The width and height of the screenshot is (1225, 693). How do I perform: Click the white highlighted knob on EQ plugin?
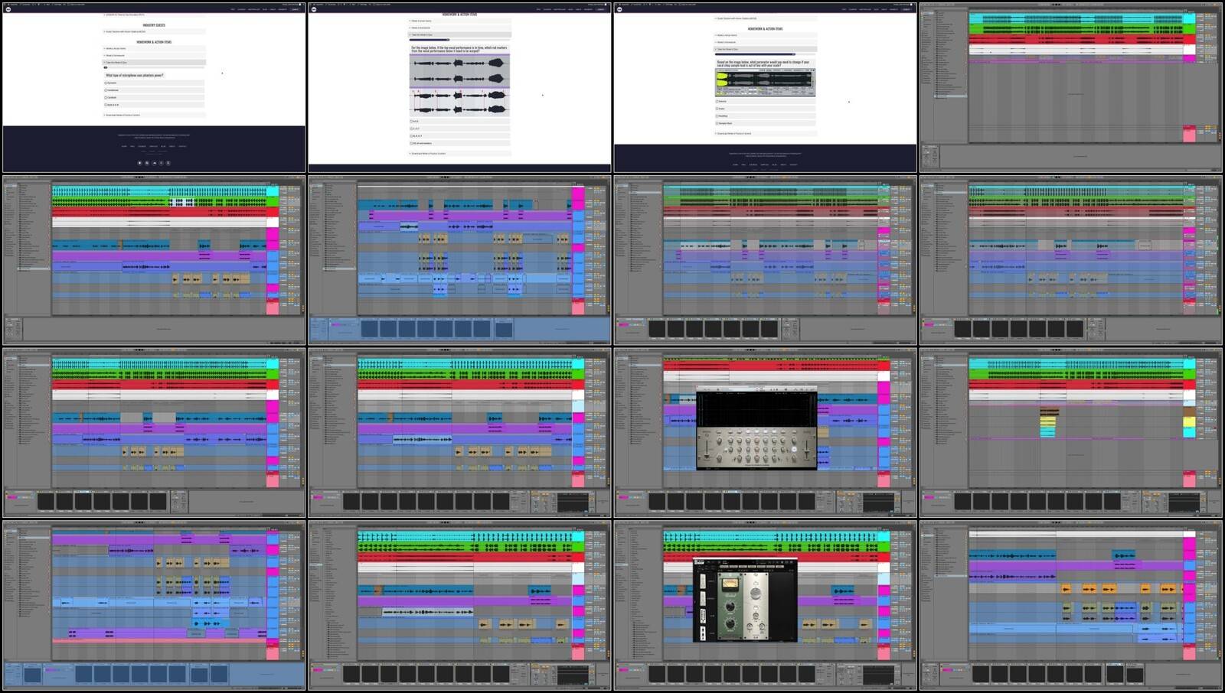pos(794,450)
